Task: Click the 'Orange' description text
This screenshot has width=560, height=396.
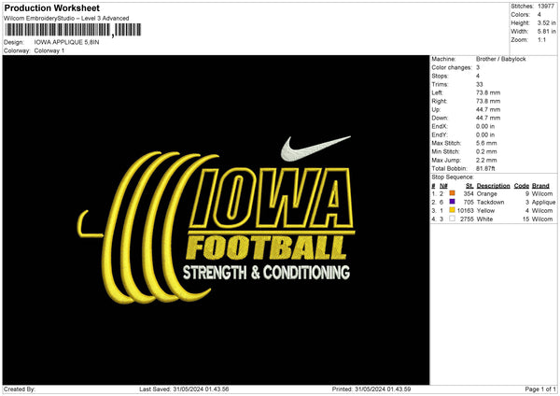Action: tap(487, 193)
